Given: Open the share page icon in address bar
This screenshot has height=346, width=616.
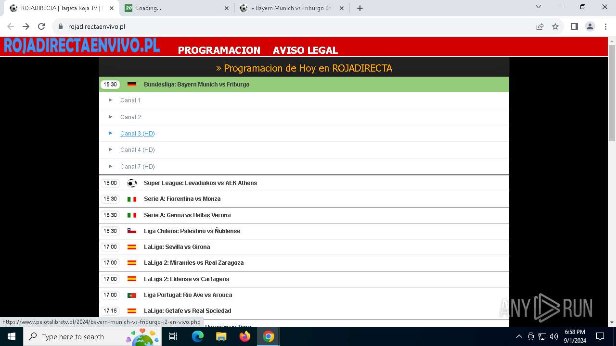Looking at the screenshot, I should [540, 26].
